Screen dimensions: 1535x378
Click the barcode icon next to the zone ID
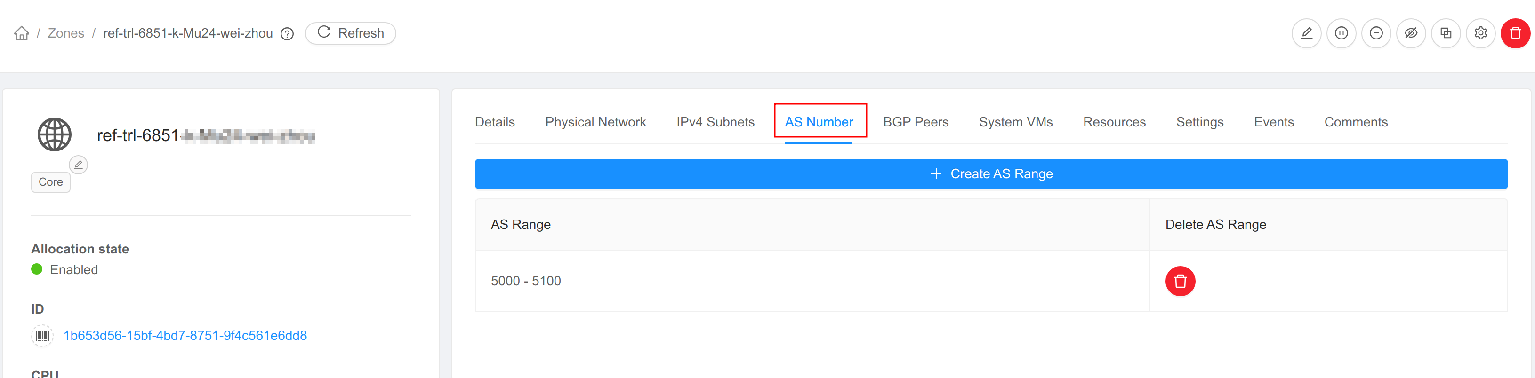pyautogui.click(x=42, y=335)
